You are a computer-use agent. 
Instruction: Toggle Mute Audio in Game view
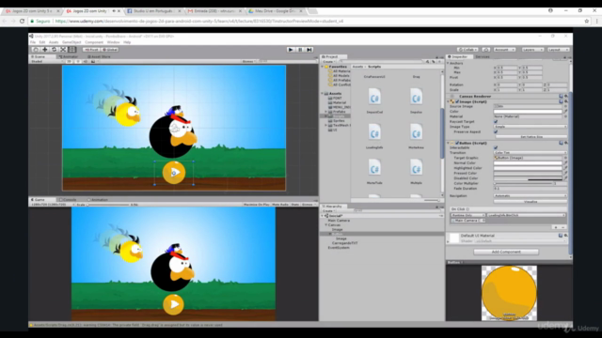click(280, 205)
